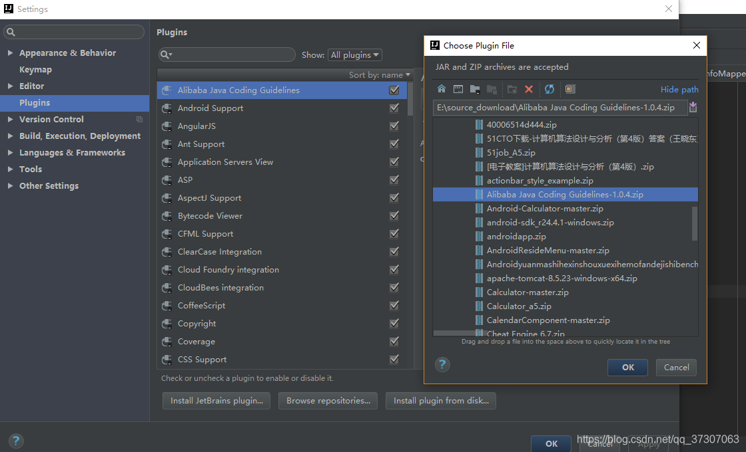
Task: Expand Languages & Frameworks section
Action: pyautogui.click(x=10, y=152)
